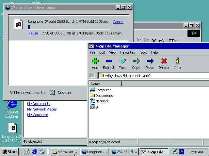The width and height of the screenshot is (209, 156).
Task: Click the Longhorn XP build 2600 ISO filename text
Action: pyautogui.click(x=68, y=21)
